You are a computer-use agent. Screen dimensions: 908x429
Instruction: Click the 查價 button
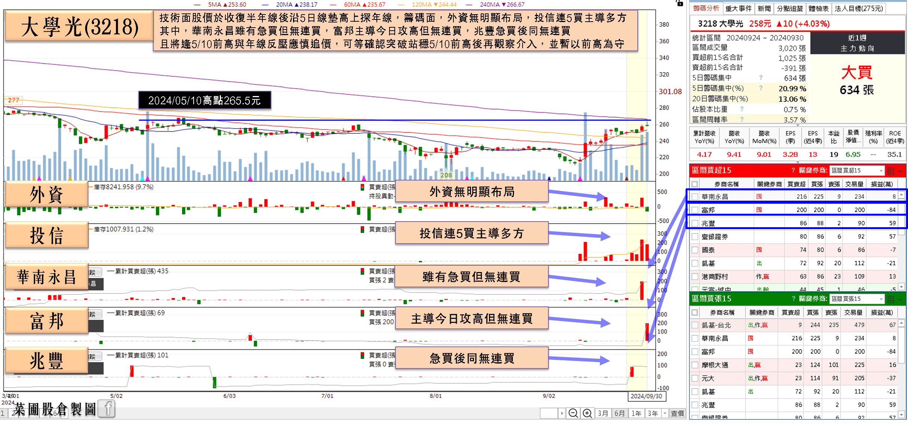677,413
